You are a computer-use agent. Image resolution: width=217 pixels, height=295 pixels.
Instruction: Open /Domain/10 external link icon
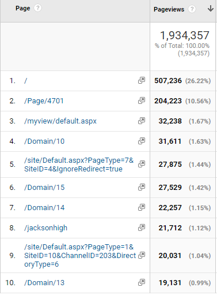(142, 141)
